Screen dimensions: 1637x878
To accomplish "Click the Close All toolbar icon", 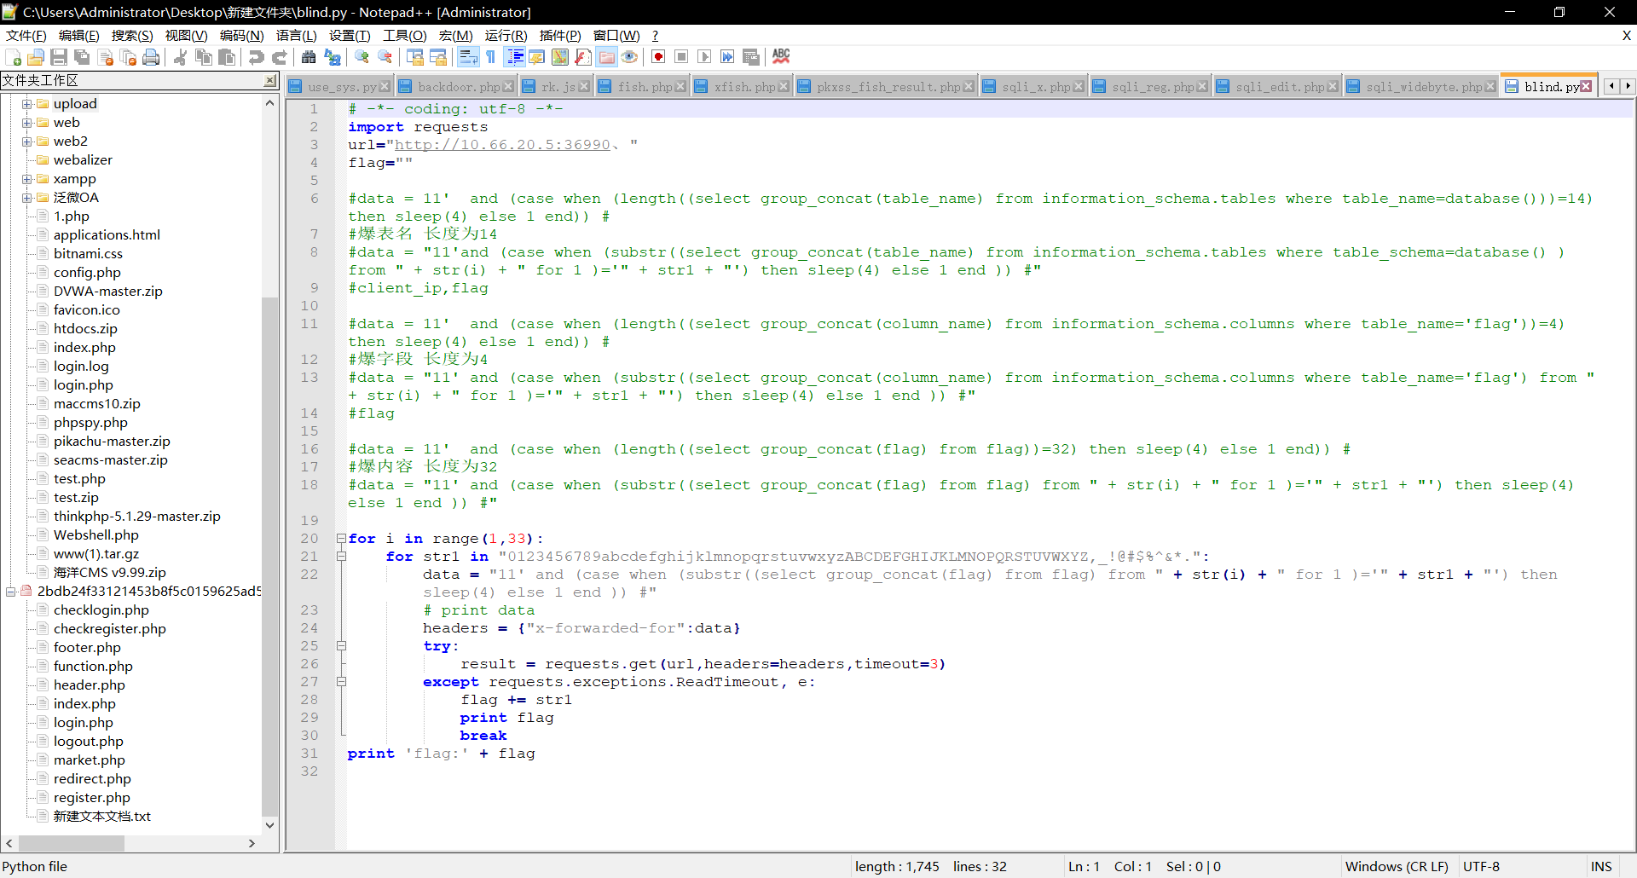I will [x=129, y=57].
